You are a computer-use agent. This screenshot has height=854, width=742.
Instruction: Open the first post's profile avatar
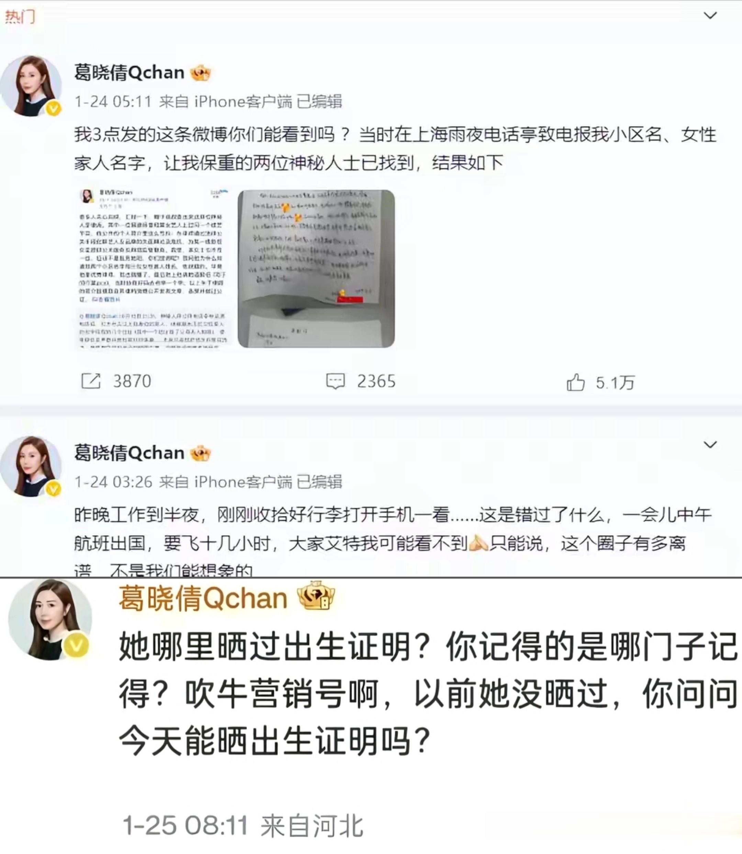[31, 86]
